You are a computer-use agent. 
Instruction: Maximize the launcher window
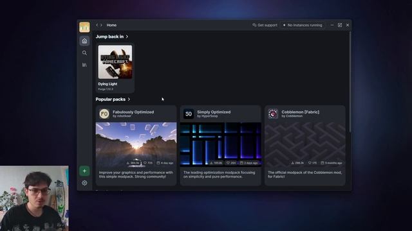click(340, 25)
